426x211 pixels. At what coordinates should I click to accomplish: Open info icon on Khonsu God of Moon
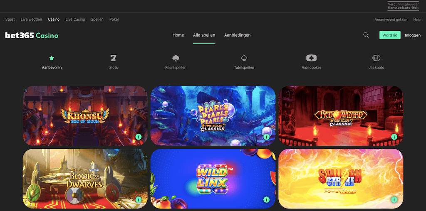(x=139, y=137)
